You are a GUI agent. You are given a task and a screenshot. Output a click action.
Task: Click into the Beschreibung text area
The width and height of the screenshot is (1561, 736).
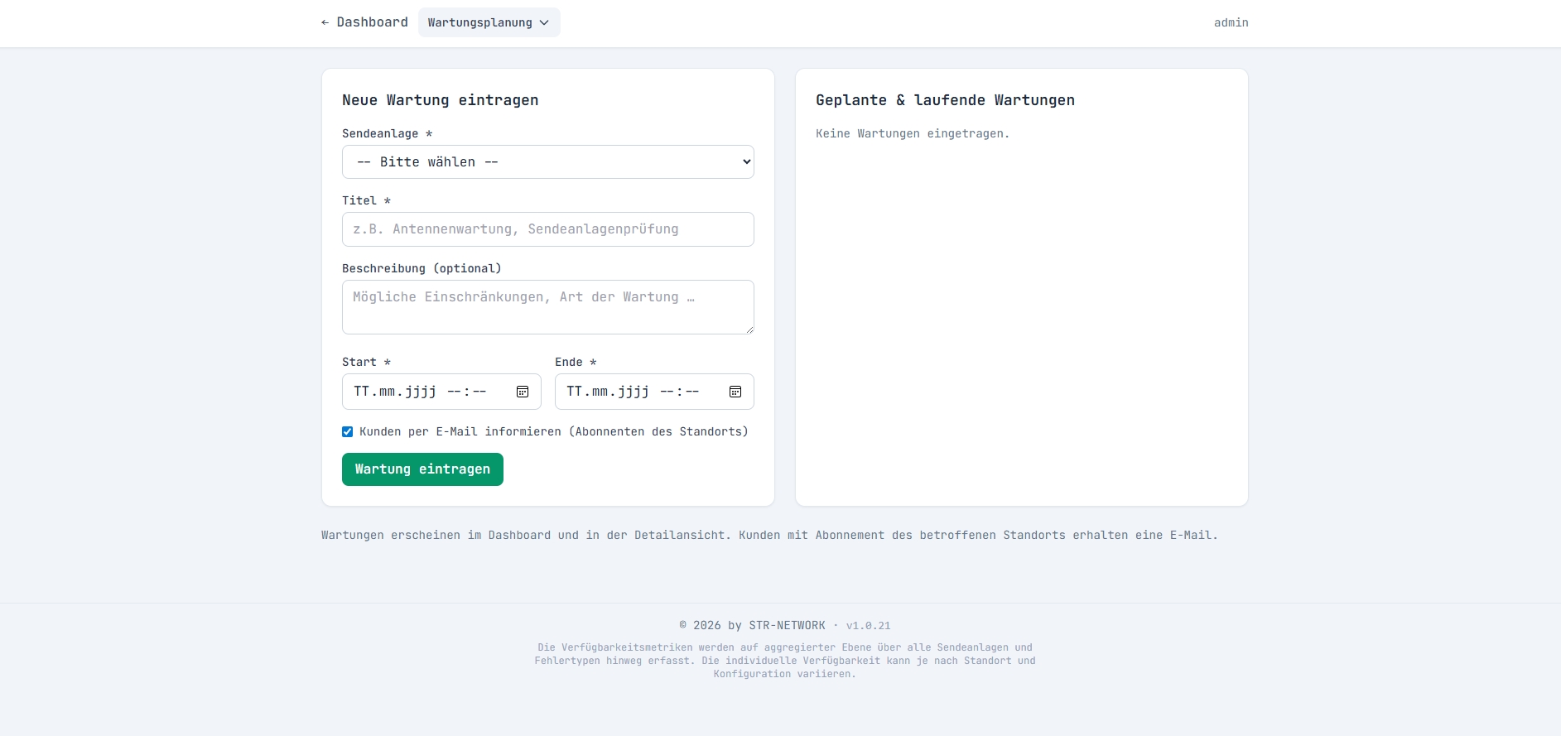[x=547, y=306]
